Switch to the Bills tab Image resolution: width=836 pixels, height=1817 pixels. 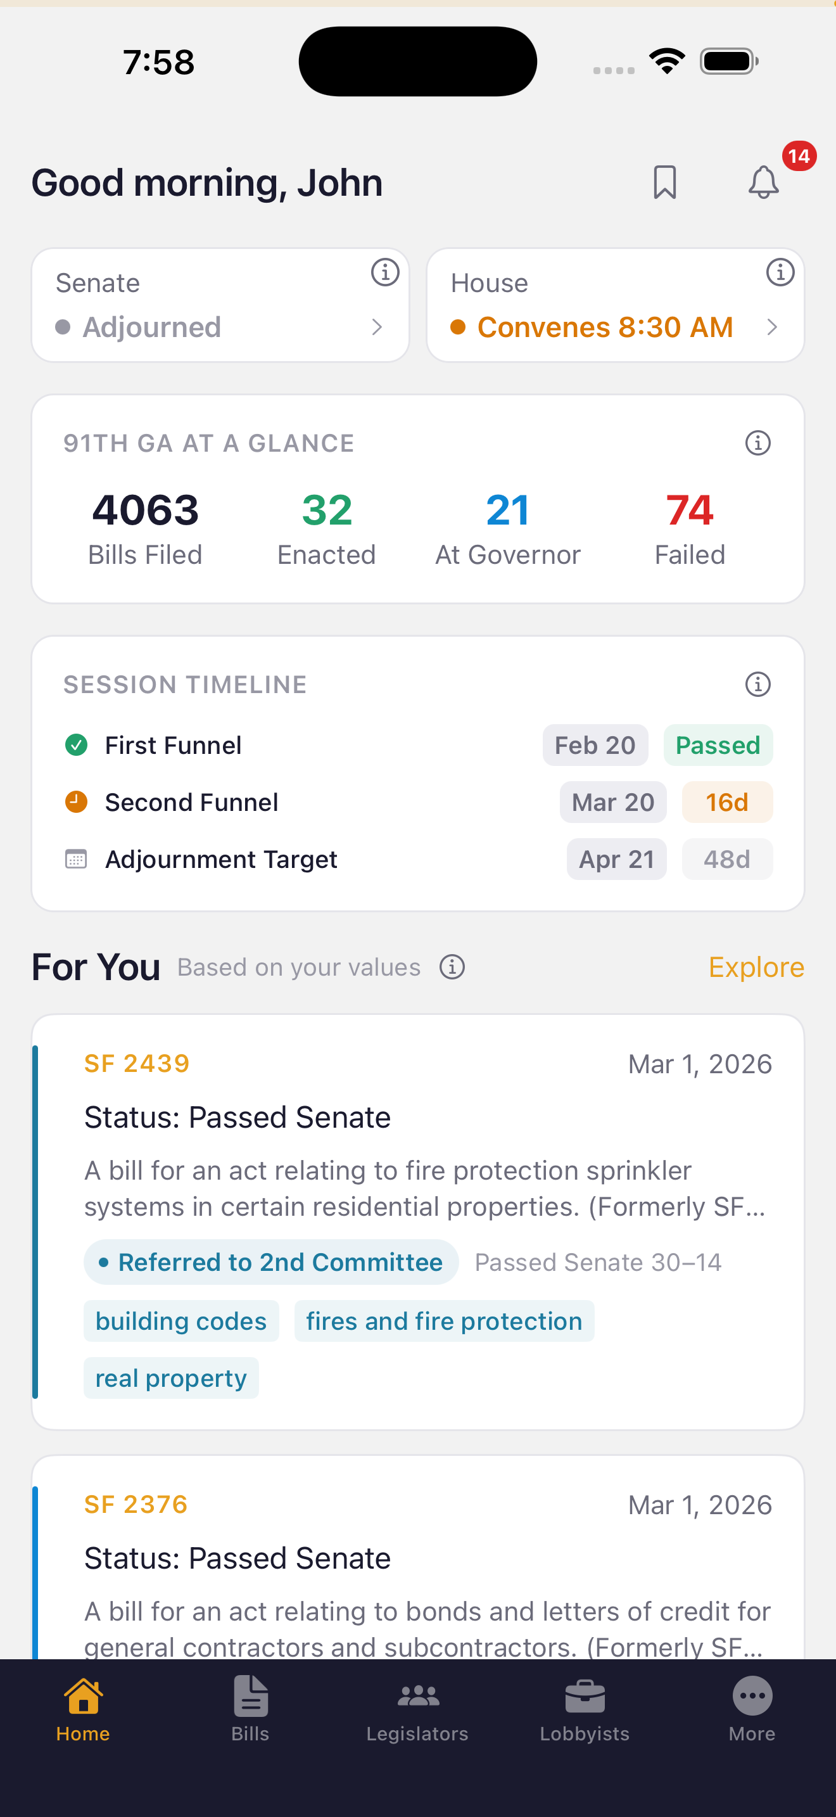click(250, 1707)
